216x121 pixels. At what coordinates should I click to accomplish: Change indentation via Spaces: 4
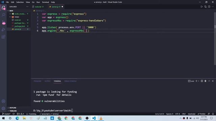[169, 114]
